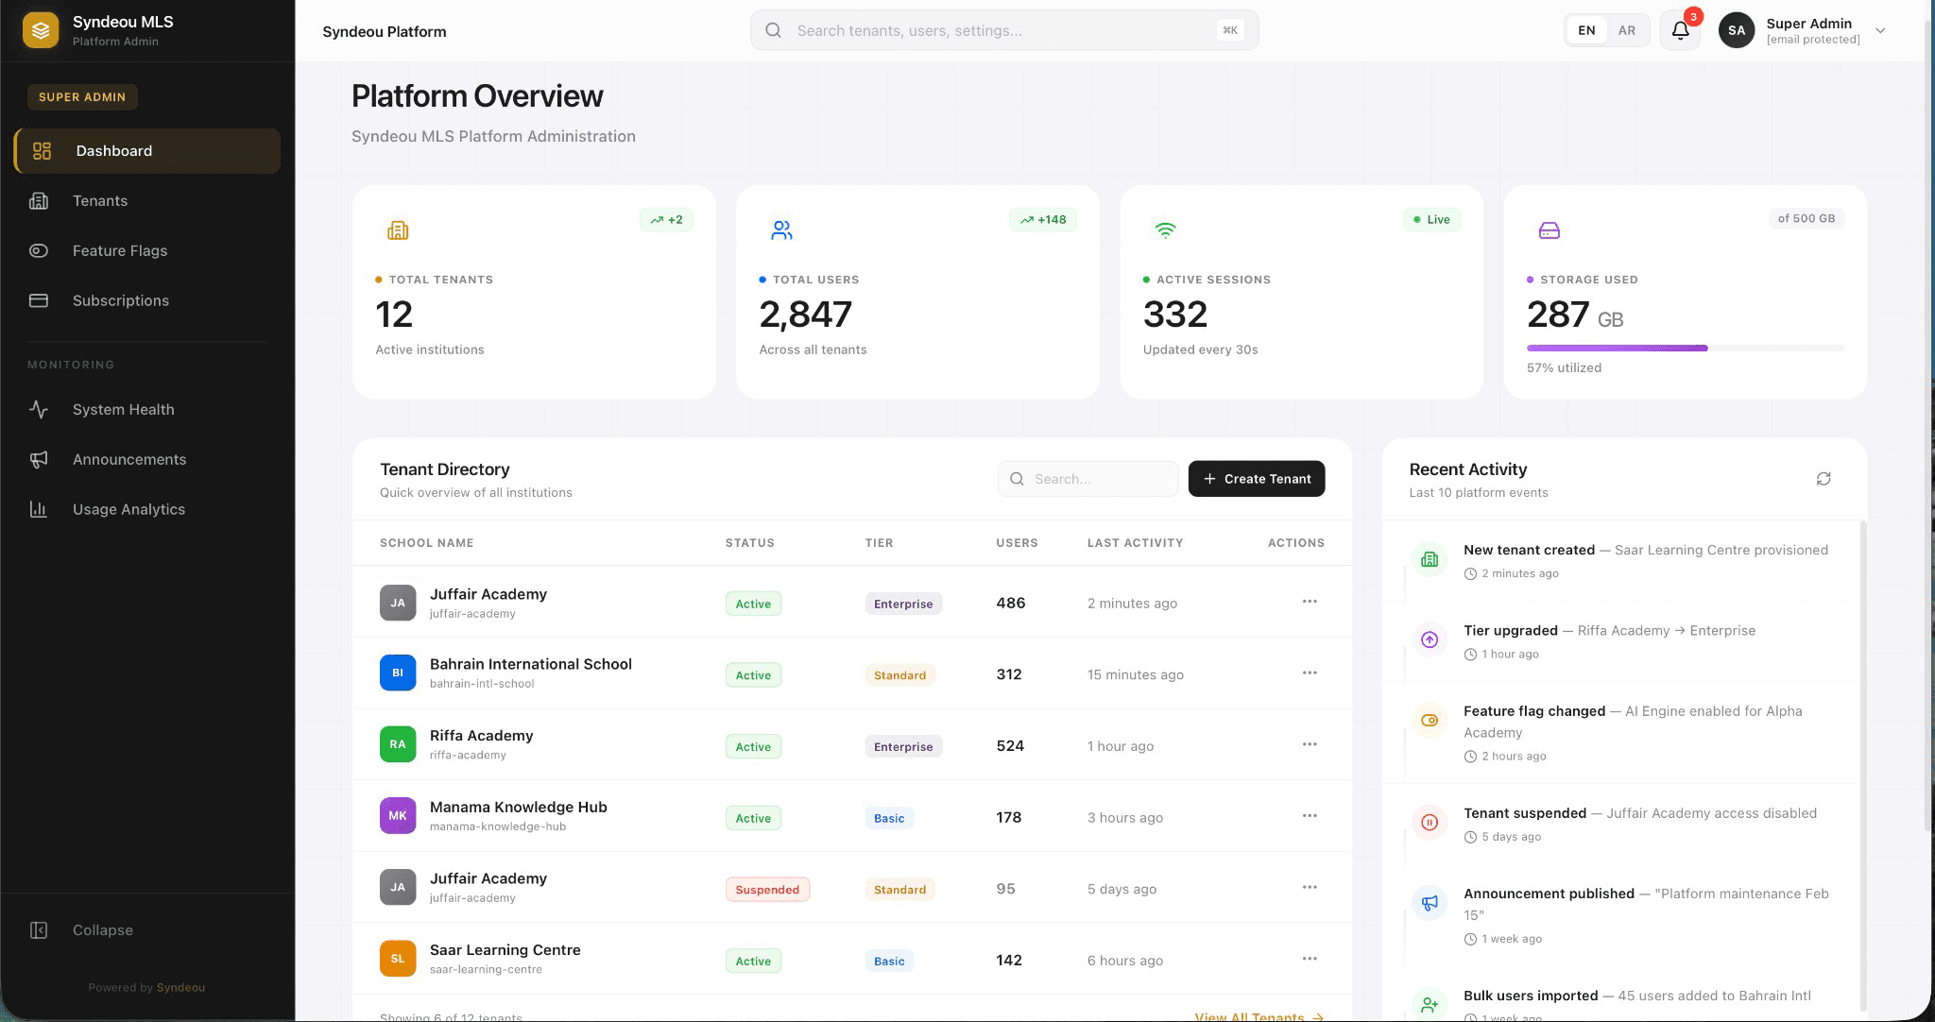Open actions menu for Riffa Academy
Image resolution: width=1935 pixels, height=1022 pixels.
(x=1310, y=744)
